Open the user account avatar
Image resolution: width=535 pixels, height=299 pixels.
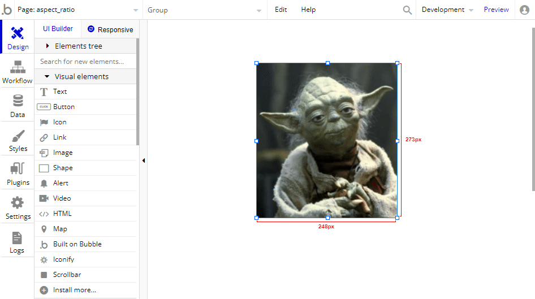point(524,10)
